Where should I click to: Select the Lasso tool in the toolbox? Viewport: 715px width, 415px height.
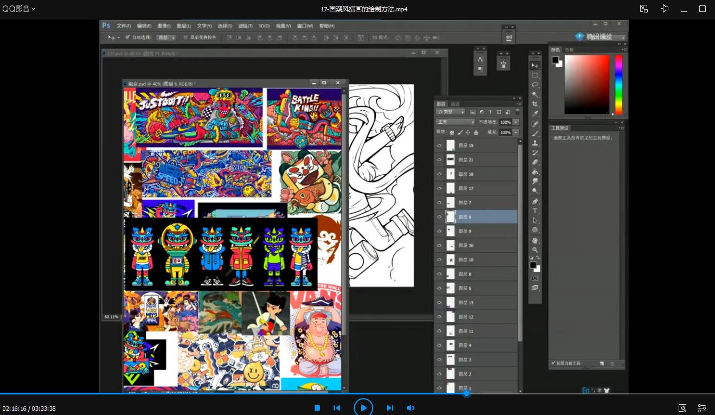535,85
